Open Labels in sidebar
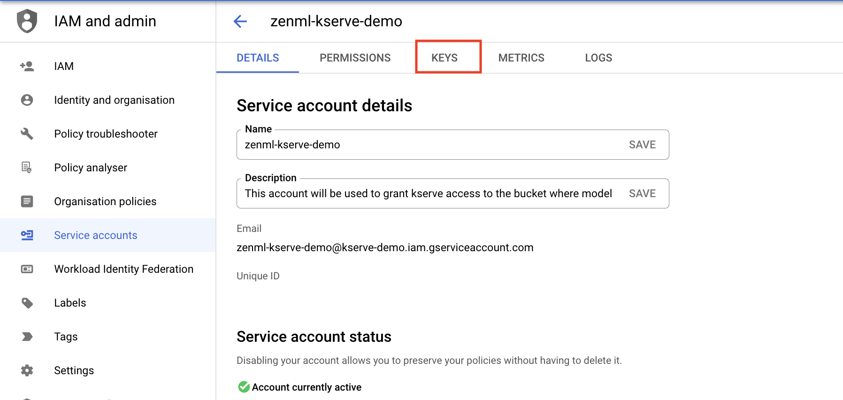The image size is (843, 400). pos(108,303)
